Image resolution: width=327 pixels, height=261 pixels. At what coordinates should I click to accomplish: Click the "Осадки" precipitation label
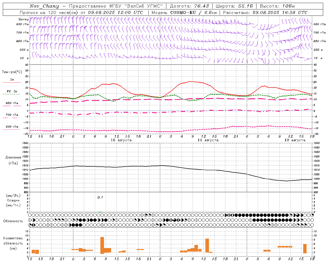(13, 200)
